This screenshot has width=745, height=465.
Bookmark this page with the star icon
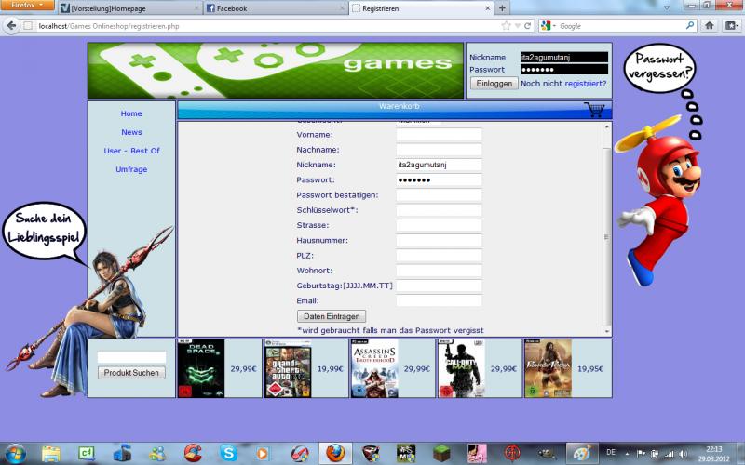tap(506, 25)
